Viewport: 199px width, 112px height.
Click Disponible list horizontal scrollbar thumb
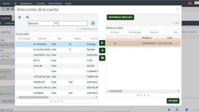(x=34, y=97)
